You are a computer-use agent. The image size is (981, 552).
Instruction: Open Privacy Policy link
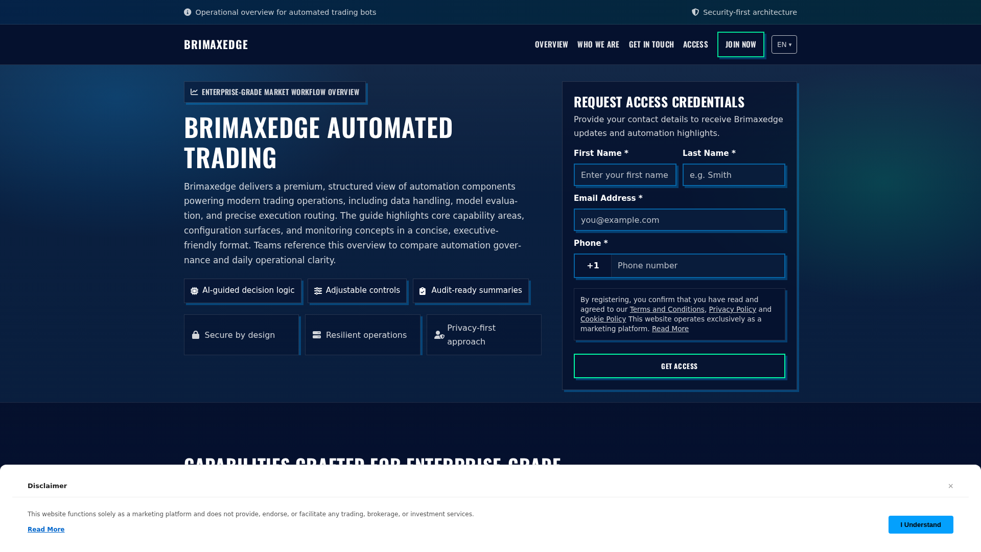[732, 309]
